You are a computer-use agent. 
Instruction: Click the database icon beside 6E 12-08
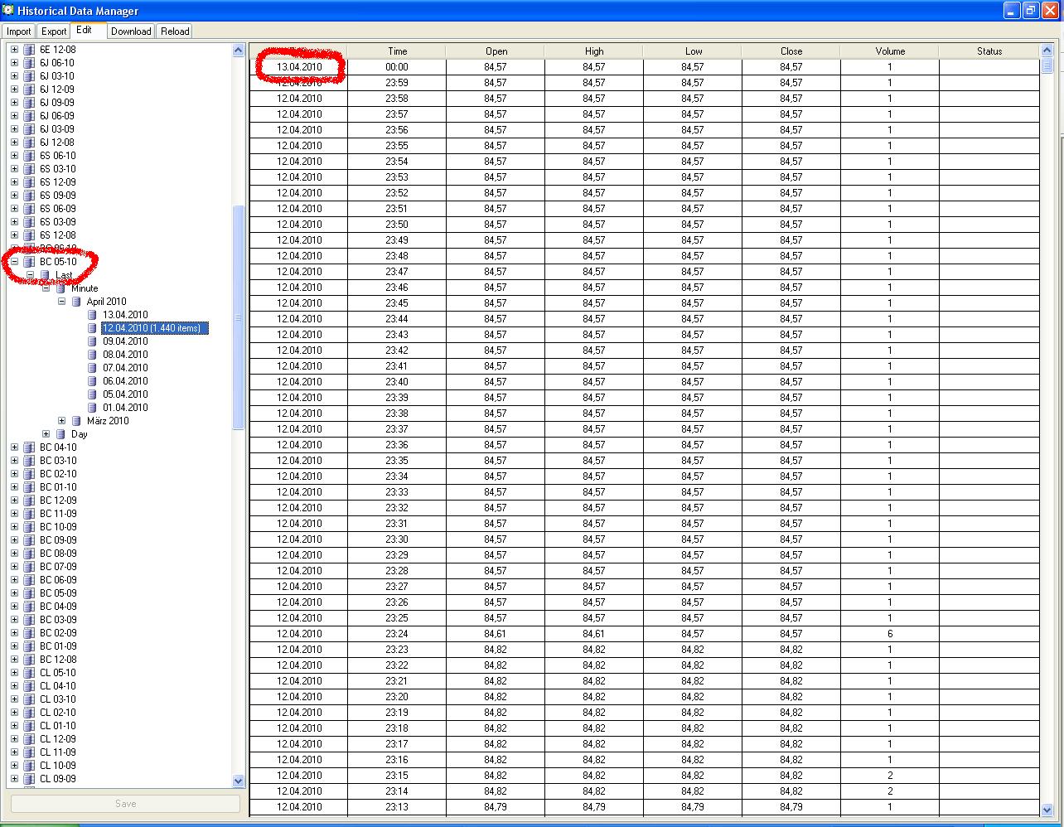click(29, 50)
